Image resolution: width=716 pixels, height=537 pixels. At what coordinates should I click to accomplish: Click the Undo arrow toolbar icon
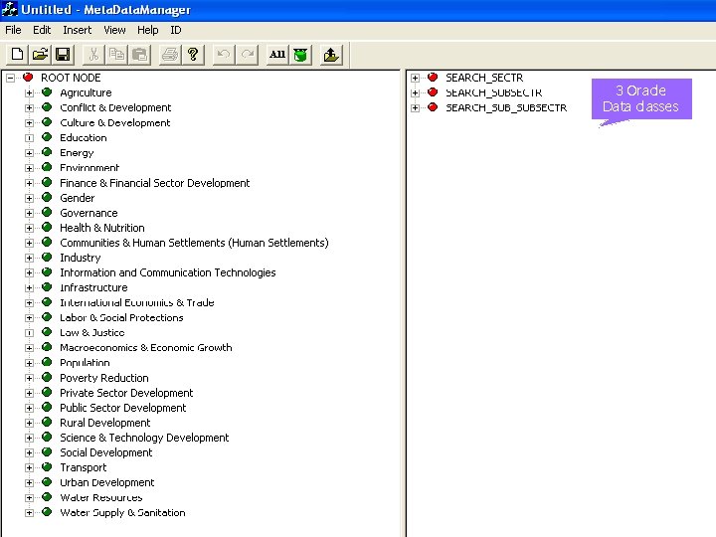click(x=224, y=55)
